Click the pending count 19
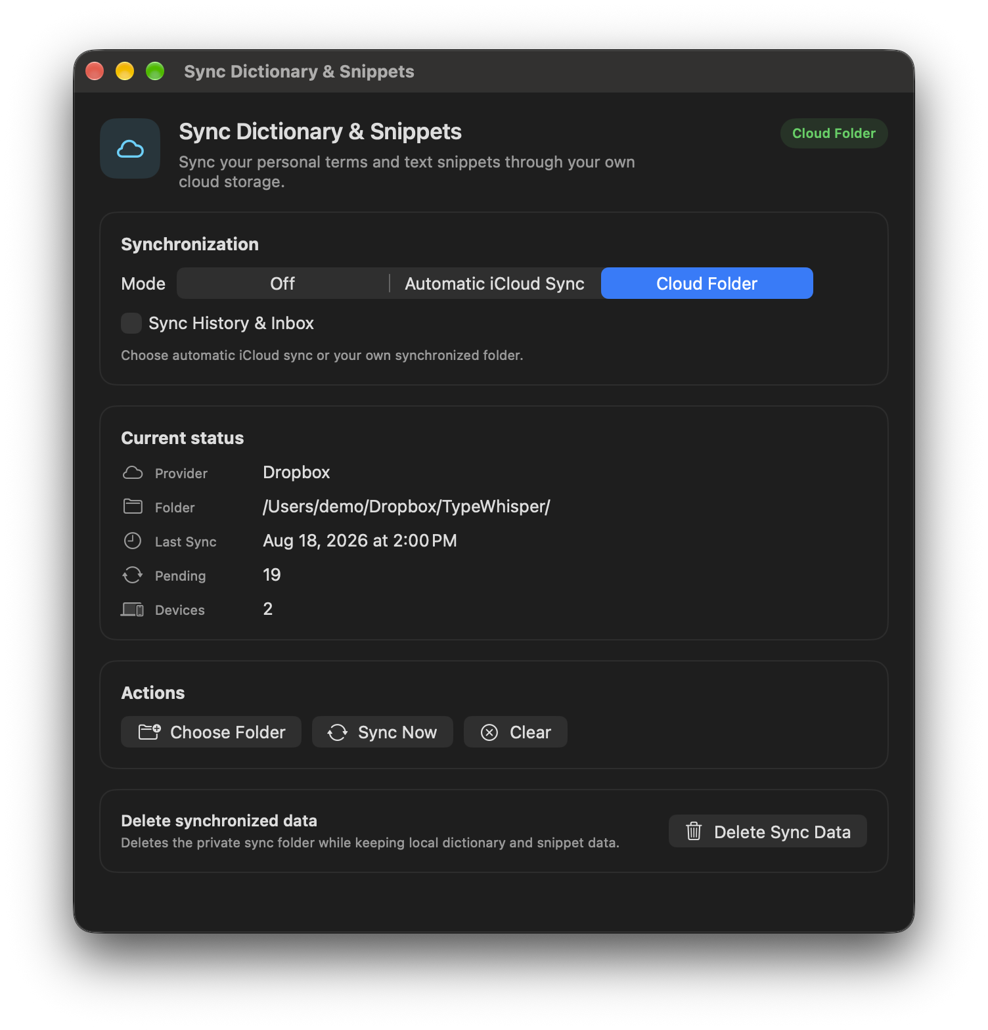 point(272,575)
